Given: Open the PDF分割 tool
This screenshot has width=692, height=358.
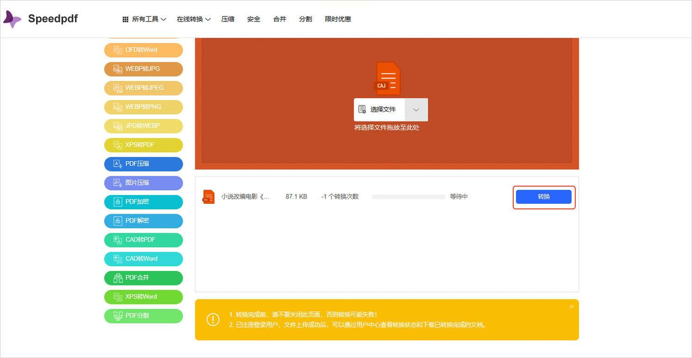Looking at the screenshot, I should (144, 316).
